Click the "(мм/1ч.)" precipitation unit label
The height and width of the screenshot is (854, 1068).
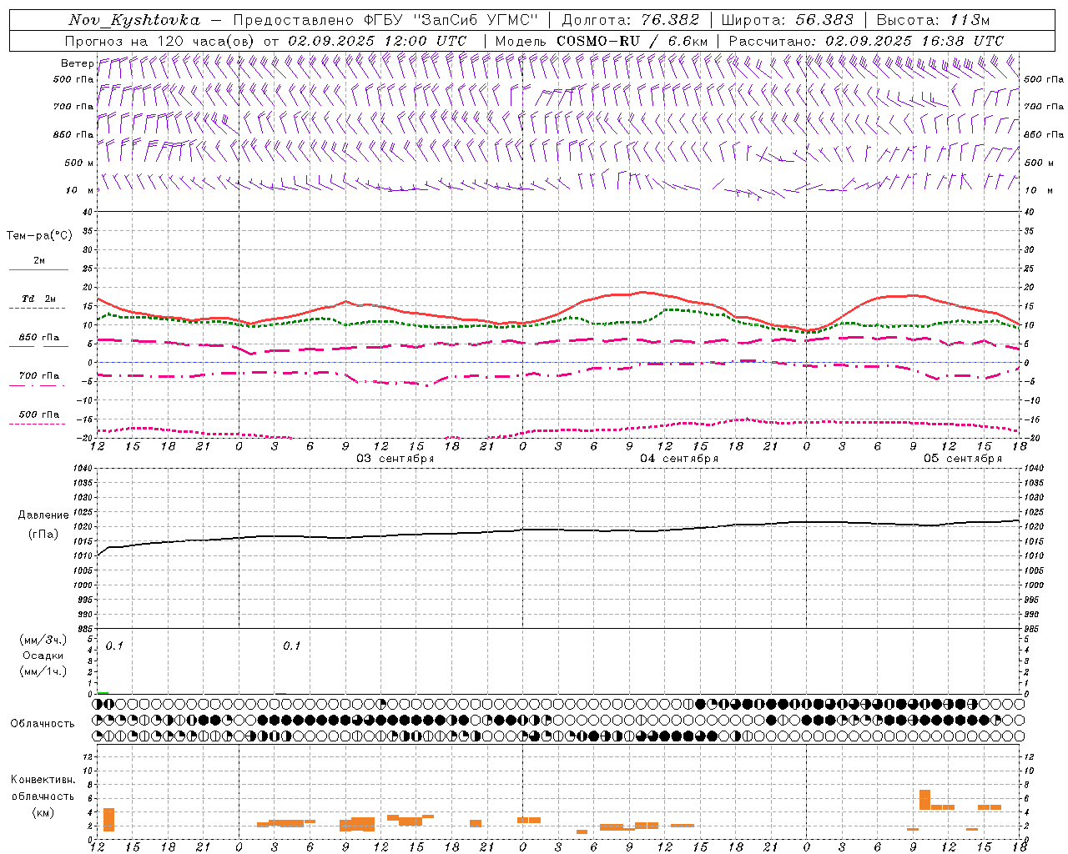pos(43,671)
